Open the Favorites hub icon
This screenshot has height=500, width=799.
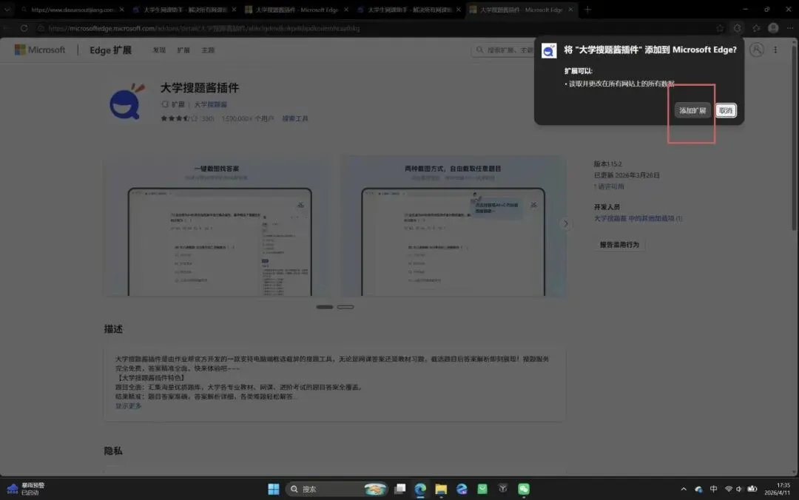[756, 29]
